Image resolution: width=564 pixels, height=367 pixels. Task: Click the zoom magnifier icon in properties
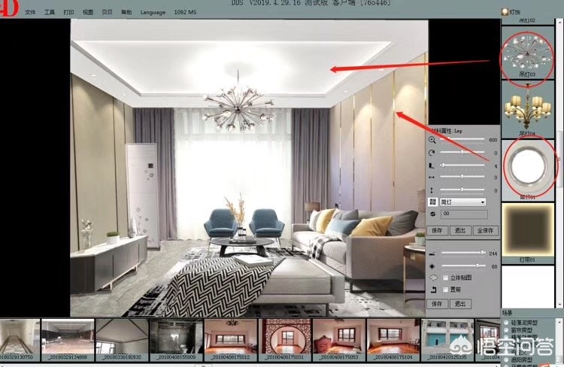click(432, 140)
